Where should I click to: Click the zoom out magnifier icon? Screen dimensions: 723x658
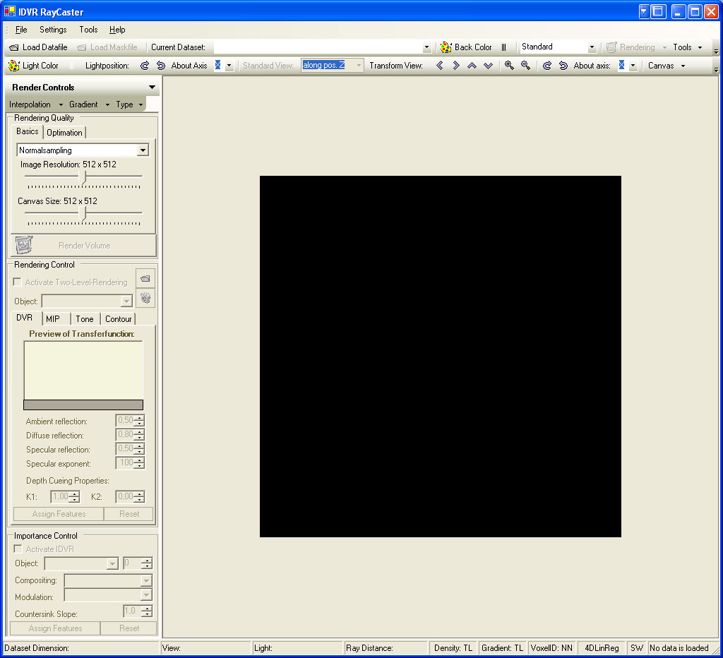pos(525,66)
